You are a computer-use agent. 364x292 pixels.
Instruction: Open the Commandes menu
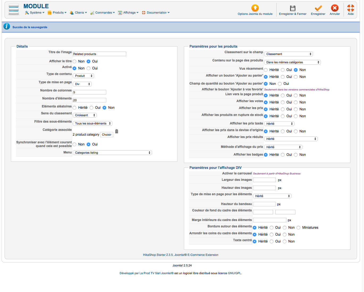[x=103, y=12]
